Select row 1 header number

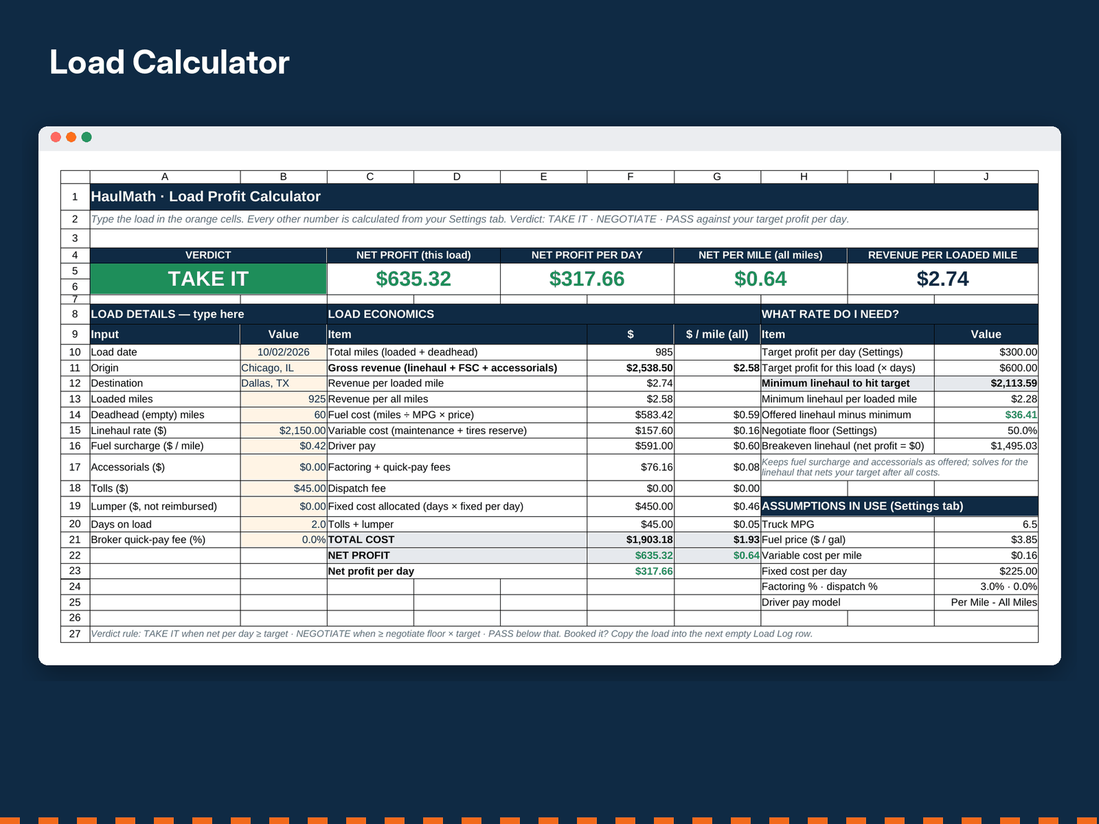[75, 196]
